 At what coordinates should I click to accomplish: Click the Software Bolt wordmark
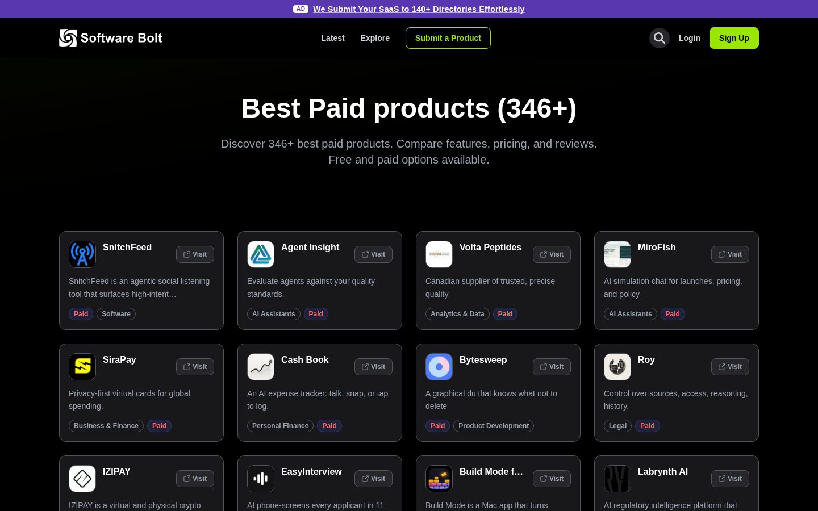pyautogui.click(x=122, y=38)
